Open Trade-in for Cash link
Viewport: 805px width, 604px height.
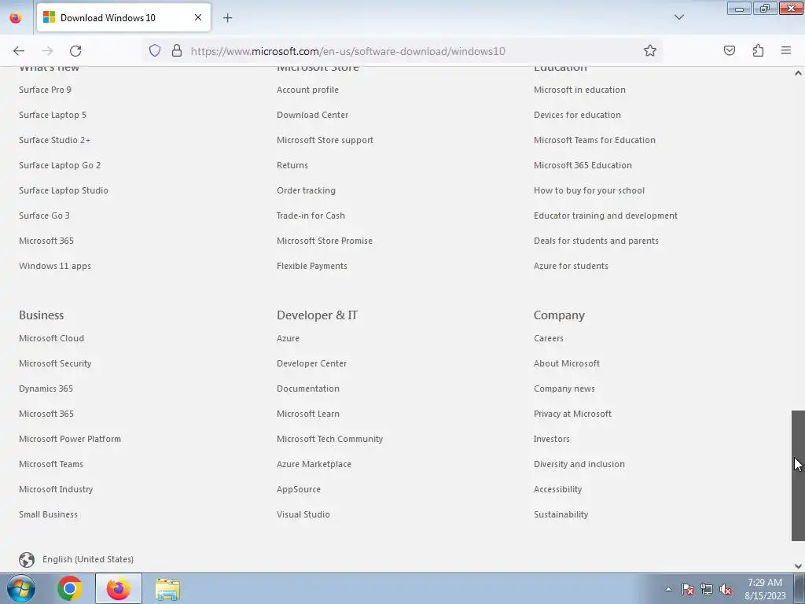[311, 215]
